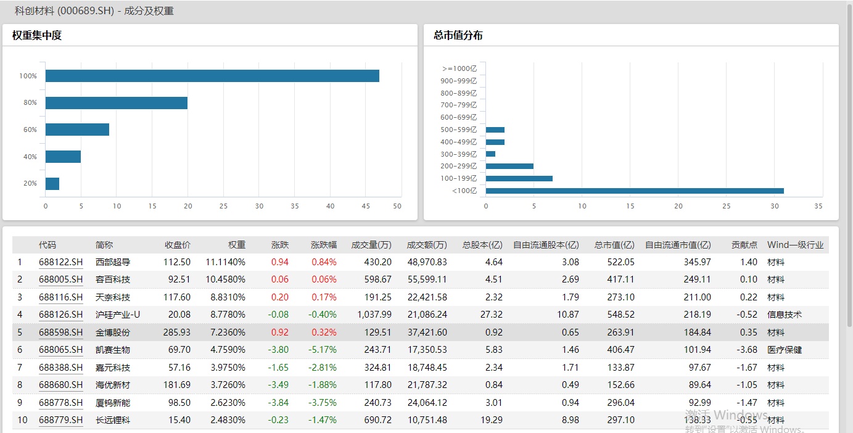Open the 688779.SH link for 长远锂科
The width and height of the screenshot is (853, 433).
[60, 420]
